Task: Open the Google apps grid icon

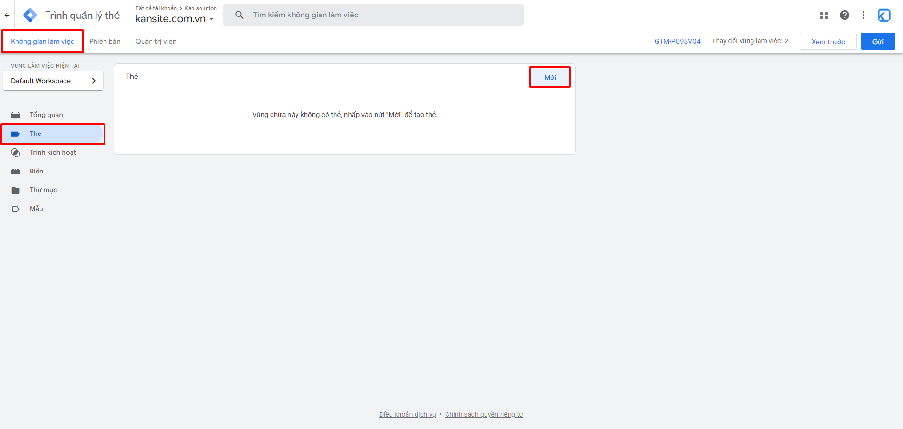Action: (823, 15)
